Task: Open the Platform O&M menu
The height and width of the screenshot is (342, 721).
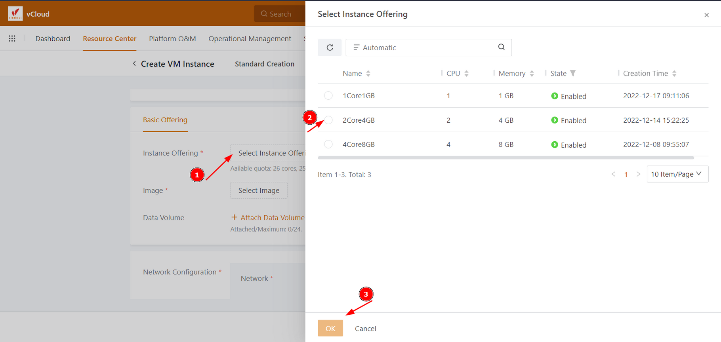Action: tap(172, 39)
